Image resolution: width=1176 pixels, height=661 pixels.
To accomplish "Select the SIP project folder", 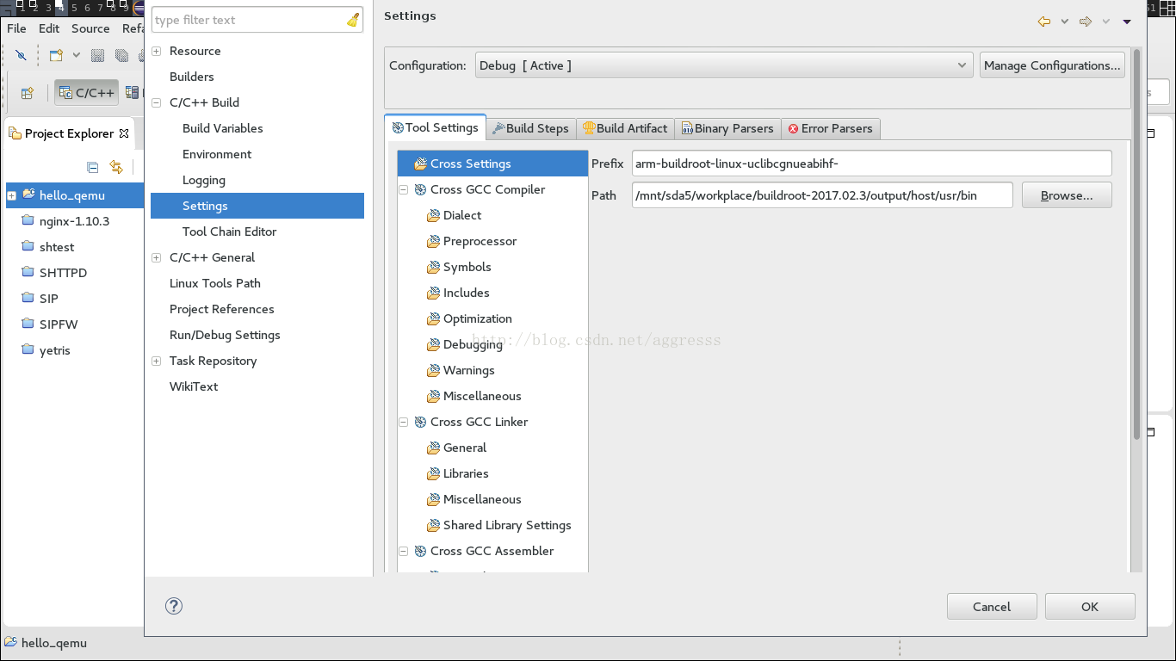I will point(48,299).
